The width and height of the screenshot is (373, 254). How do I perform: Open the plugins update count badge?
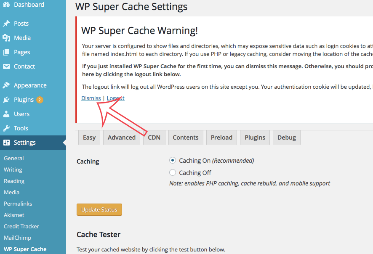click(x=40, y=100)
